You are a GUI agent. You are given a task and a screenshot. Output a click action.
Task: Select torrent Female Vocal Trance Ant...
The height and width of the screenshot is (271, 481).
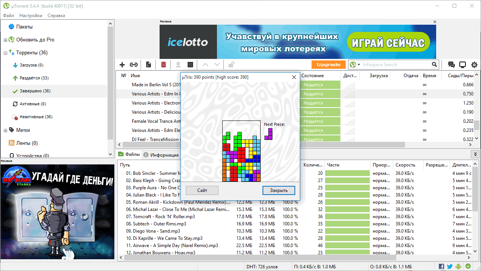156,121
